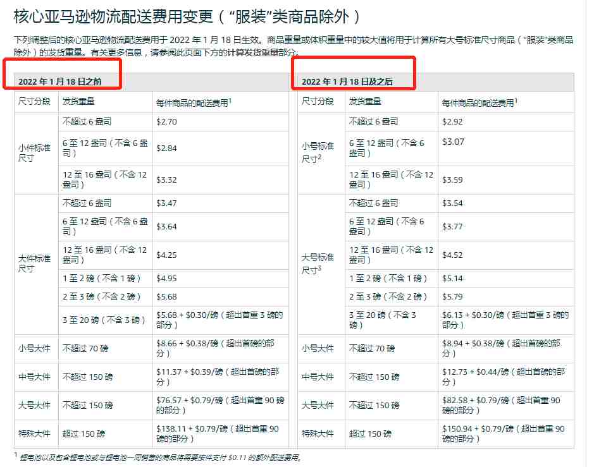The image size is (594, 467).
Task: Select the "$4.95" fee value
Action: tap(166, 279)
